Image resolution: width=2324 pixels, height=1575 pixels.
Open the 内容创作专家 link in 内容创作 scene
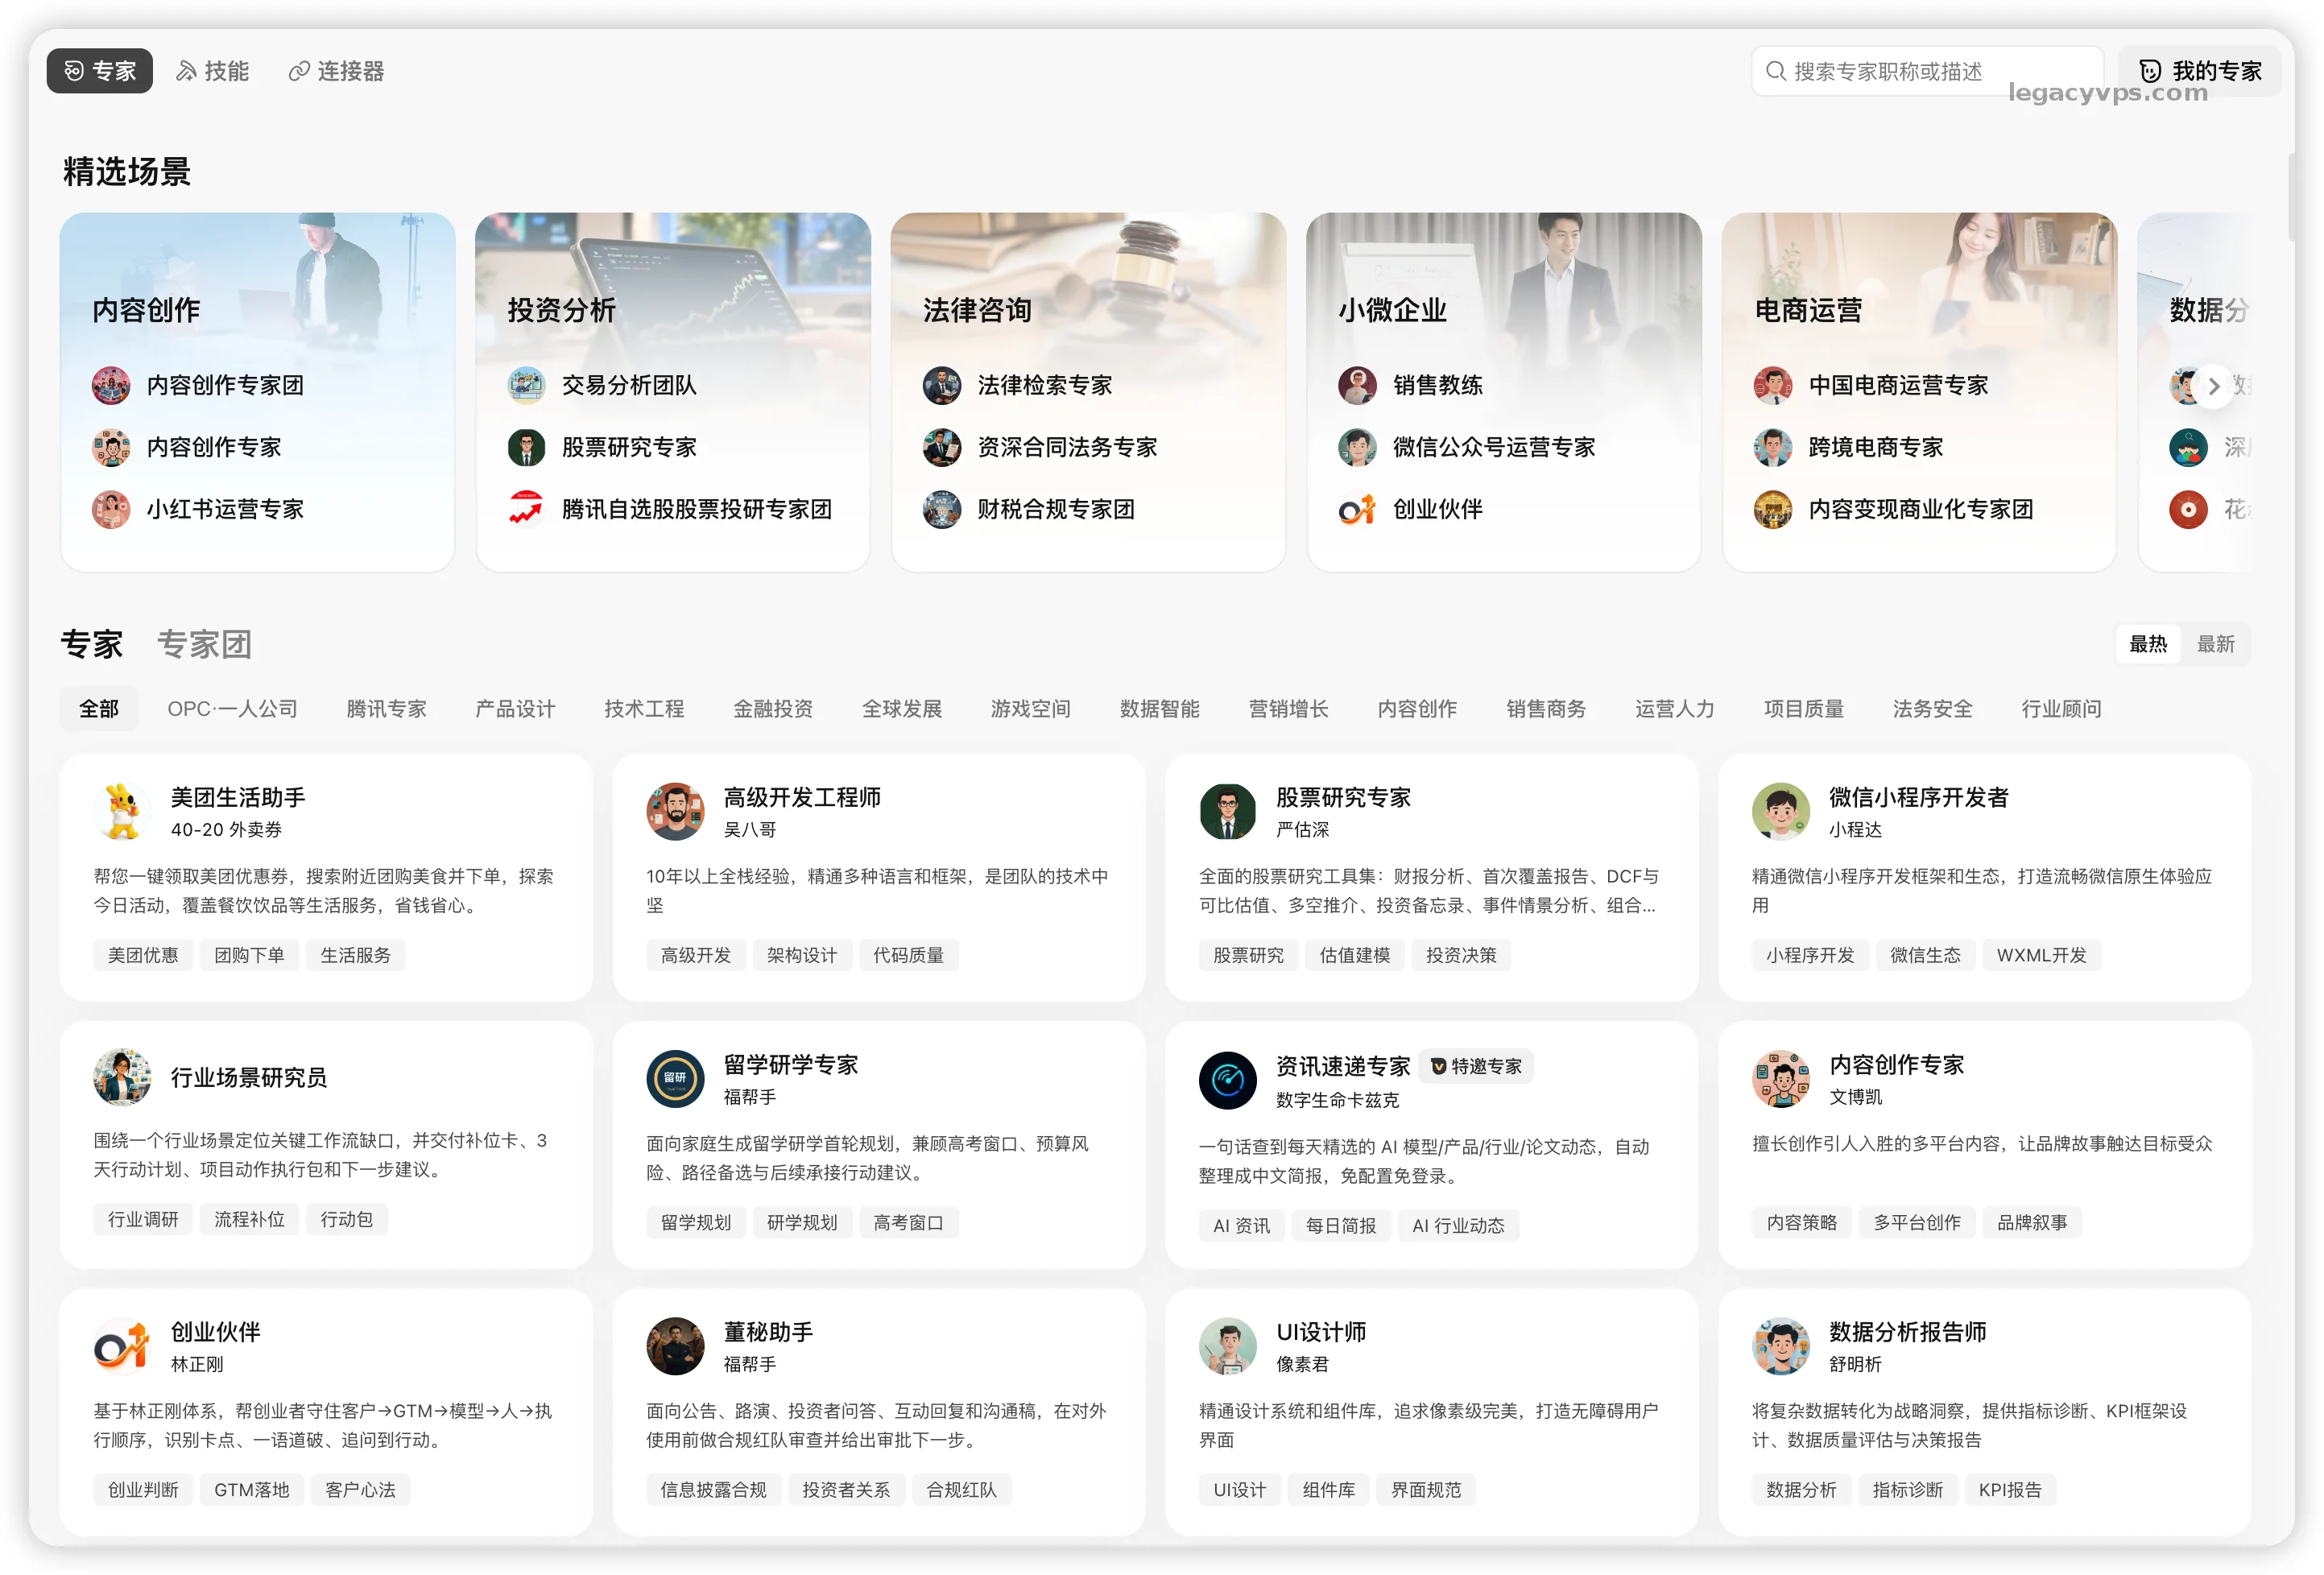(214, 447)
